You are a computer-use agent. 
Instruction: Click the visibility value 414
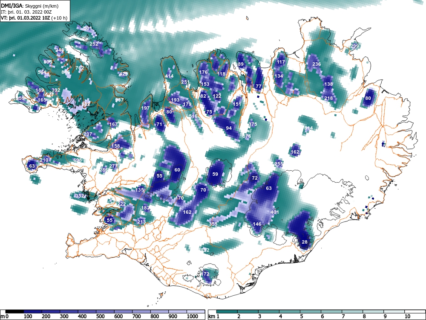[x=169, y=76]
